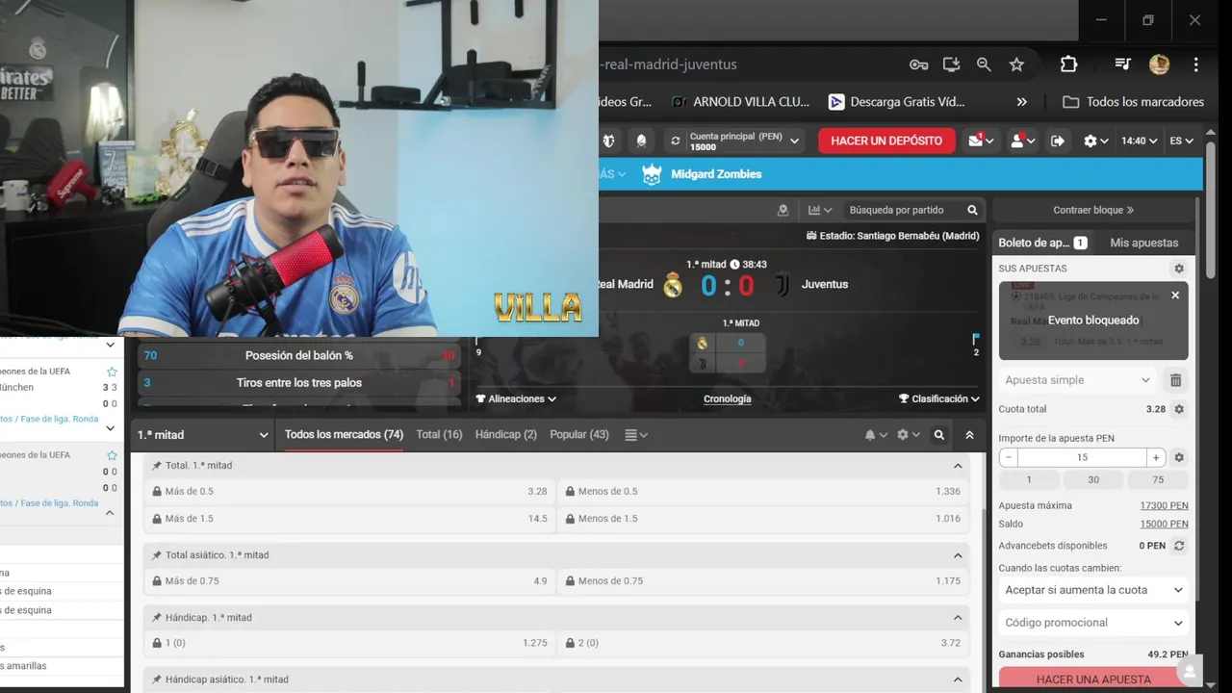Click the 15000 PEN balance link
The height and width of the screenshot is (693, 1232).
point(1164,525)
